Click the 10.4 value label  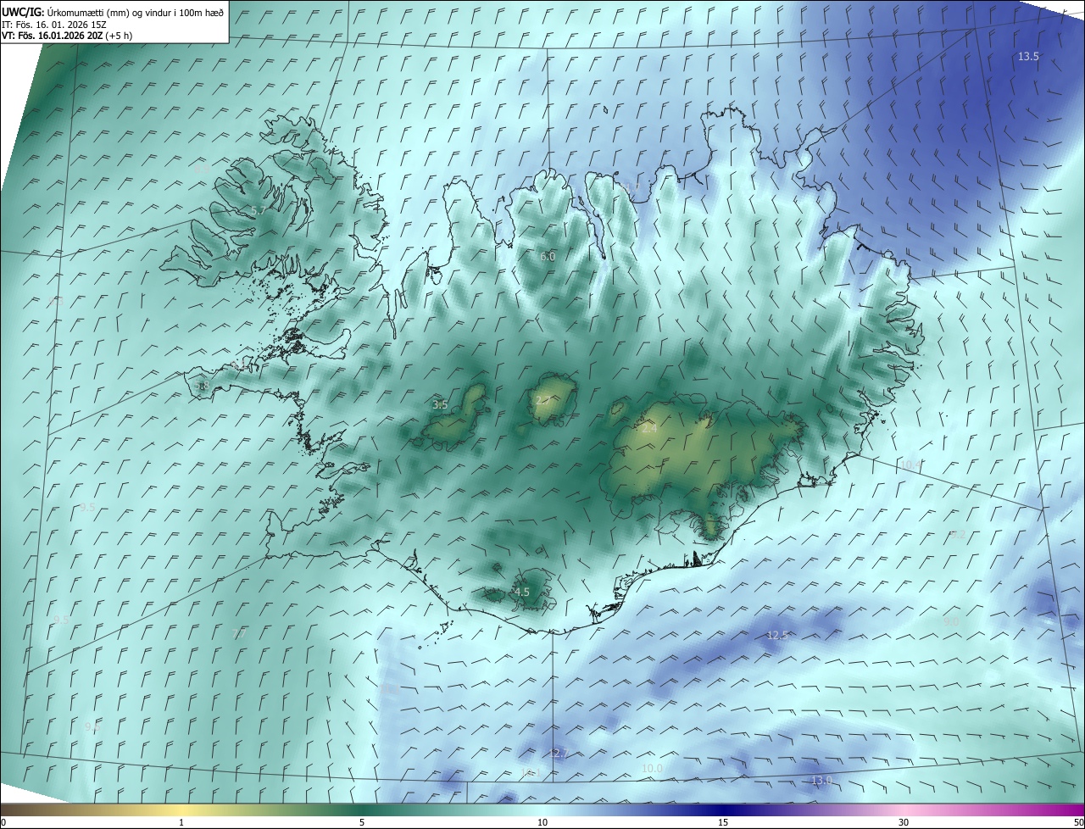point(910,465)
